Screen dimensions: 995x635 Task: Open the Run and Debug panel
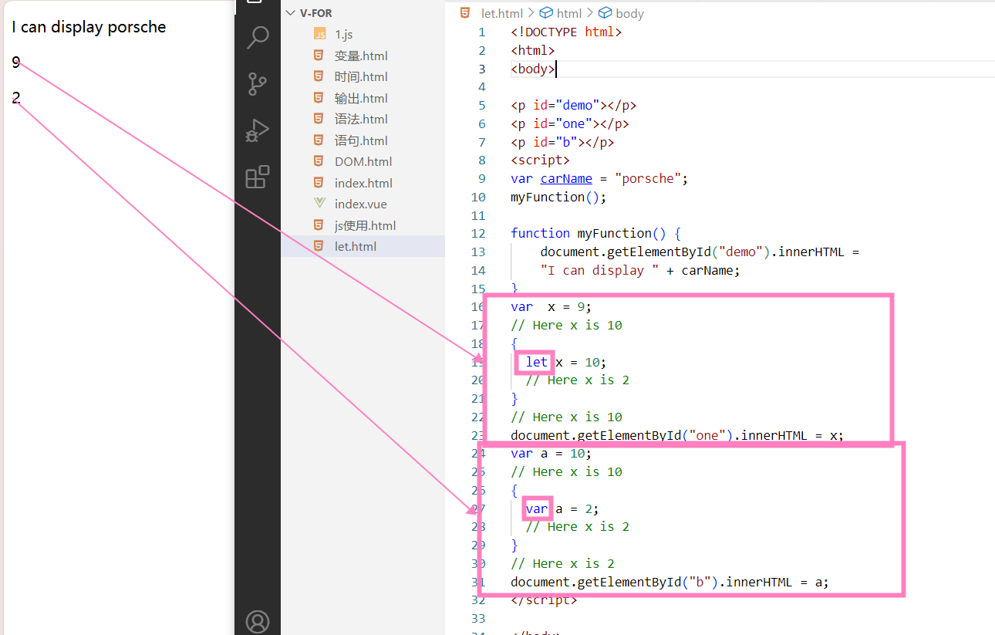(x=258, y=130)
